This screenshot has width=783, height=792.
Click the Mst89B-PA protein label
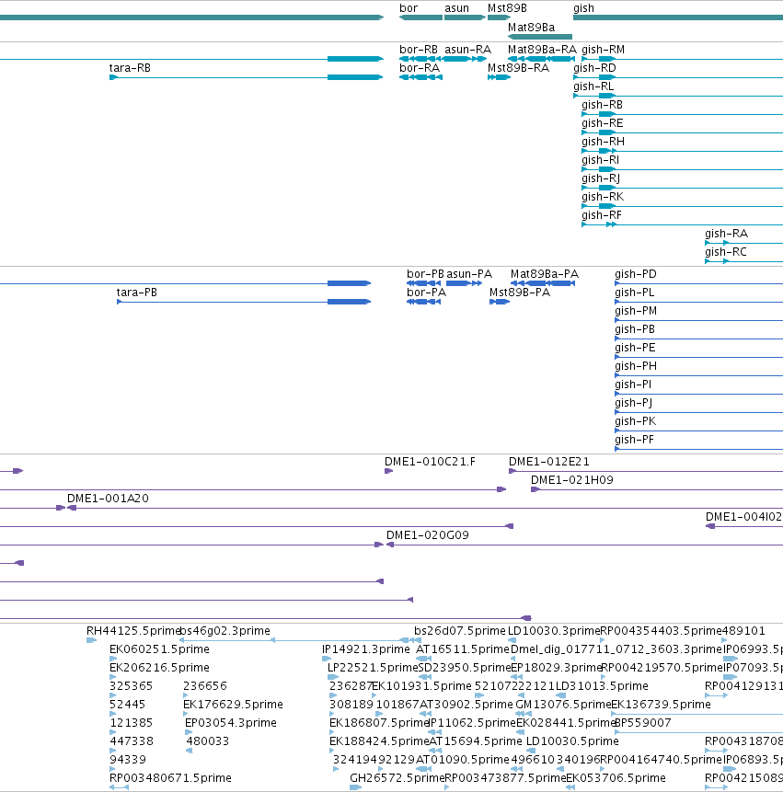[x=520, y=293]
